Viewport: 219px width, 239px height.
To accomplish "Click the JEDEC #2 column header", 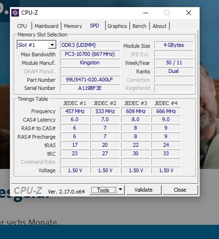I will (105, 103).
